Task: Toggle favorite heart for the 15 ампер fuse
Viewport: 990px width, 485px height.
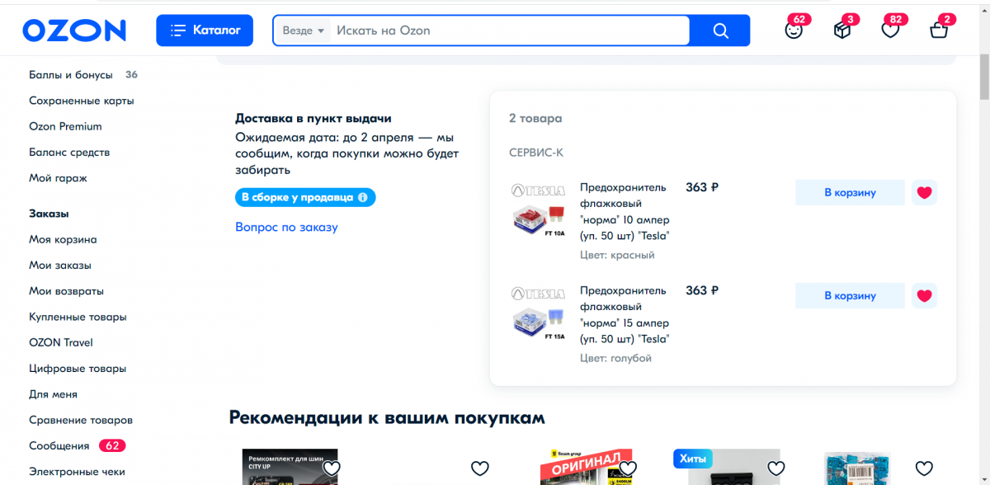Action: click(x=924, y=296)
